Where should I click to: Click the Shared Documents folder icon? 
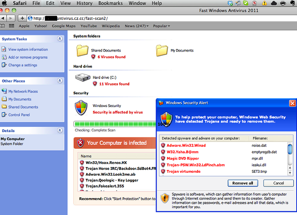(82, 50)
